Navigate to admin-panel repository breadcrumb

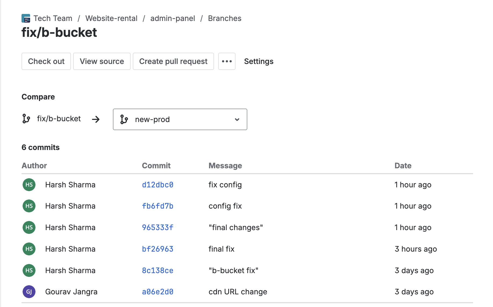click(173, 18)
